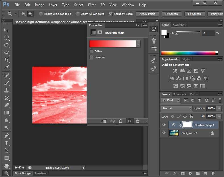Screen dimensions: 224x177
Task: Click the color spectrum ramp
Action: [x=188, y=53]
